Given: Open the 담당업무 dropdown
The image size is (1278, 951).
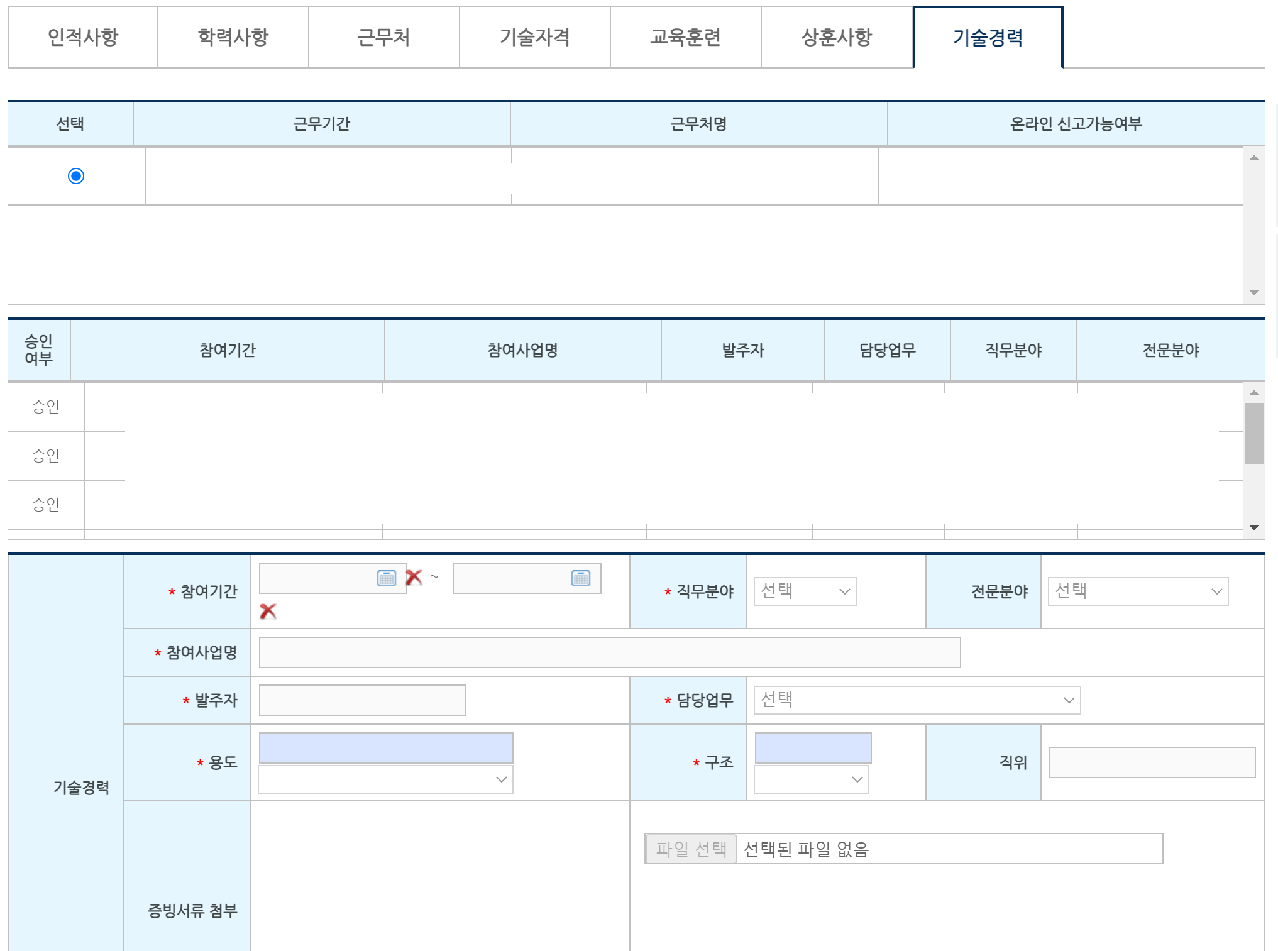Looking at the screenshot, I should (x=917, y=700).
